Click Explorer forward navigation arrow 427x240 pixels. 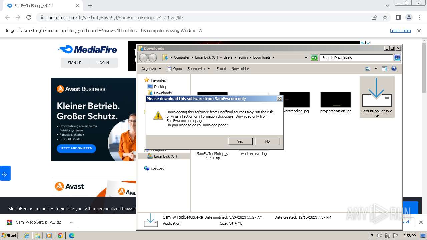(152, 58)
